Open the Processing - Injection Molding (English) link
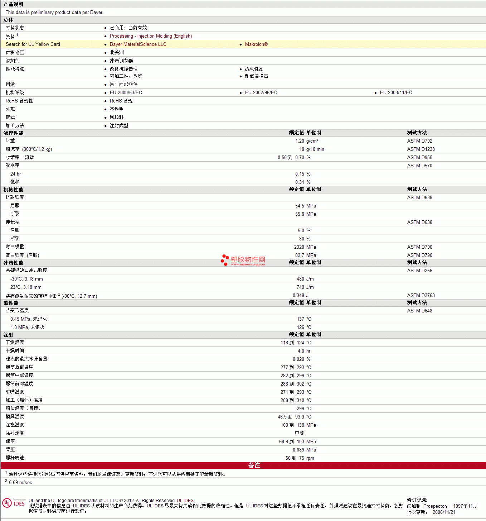 (x=151, y=36)
